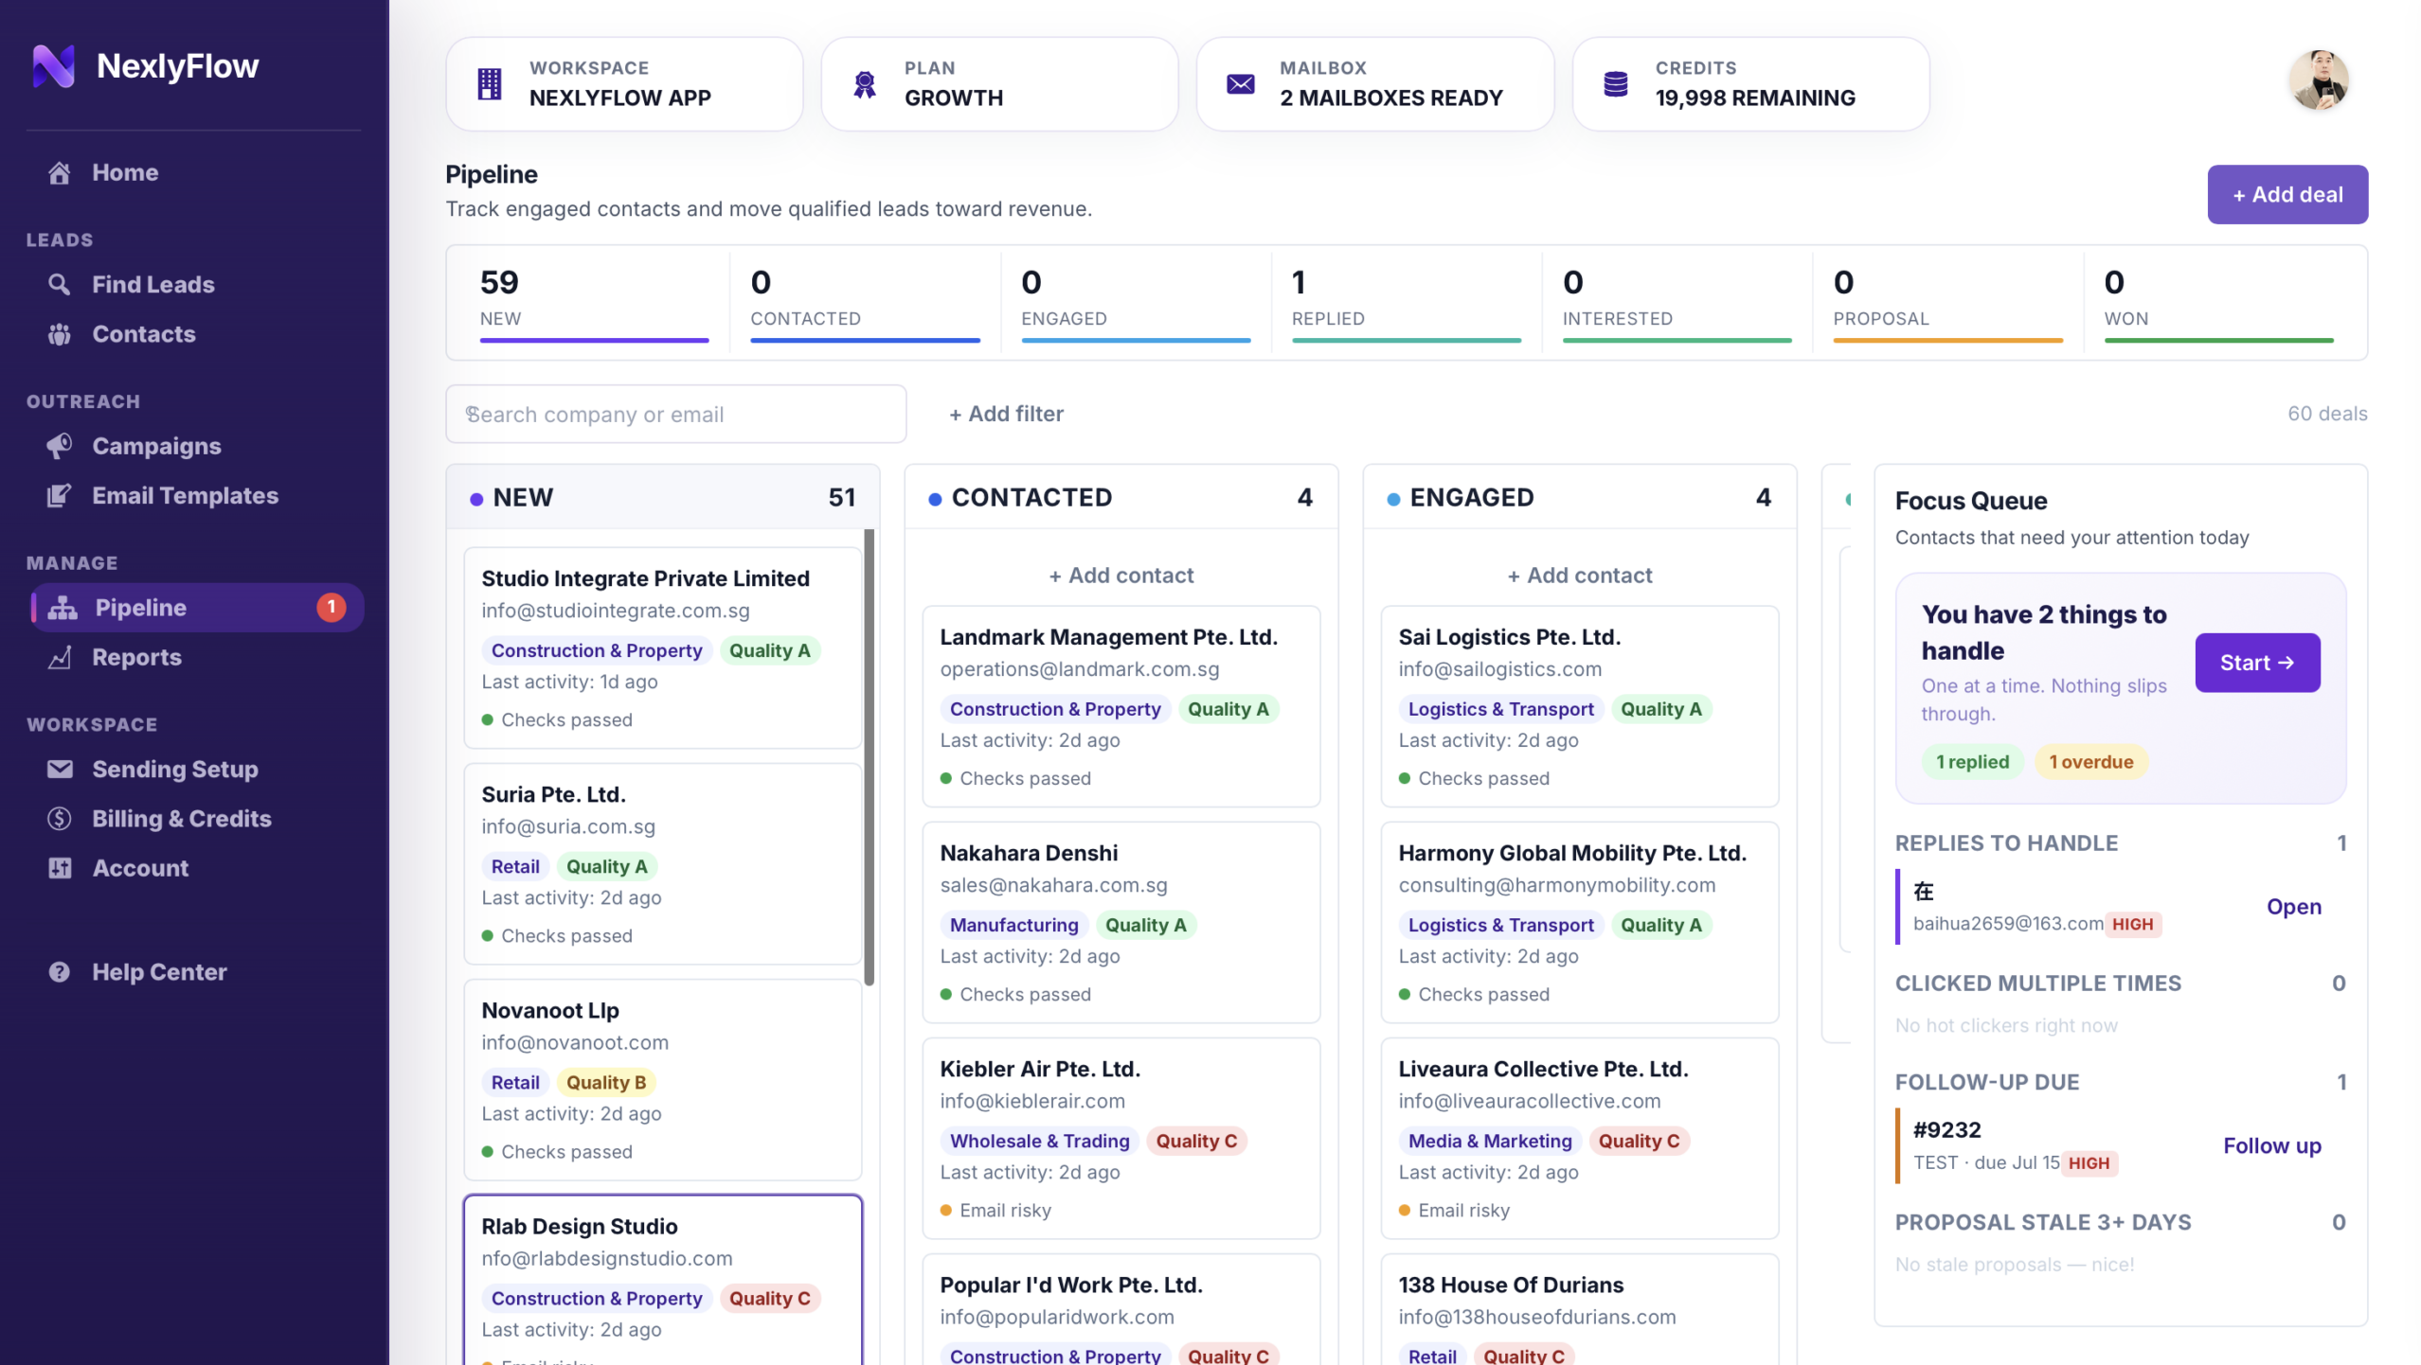Click the NEW column scrollbar
The image size is (2421, 1365).
[869, 757]
